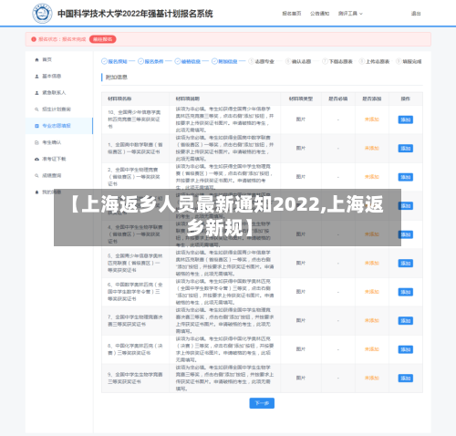This screenshot has width=456, height=436.
Task: Click 未添加 status in item 9 row
Action: point(372,378)
